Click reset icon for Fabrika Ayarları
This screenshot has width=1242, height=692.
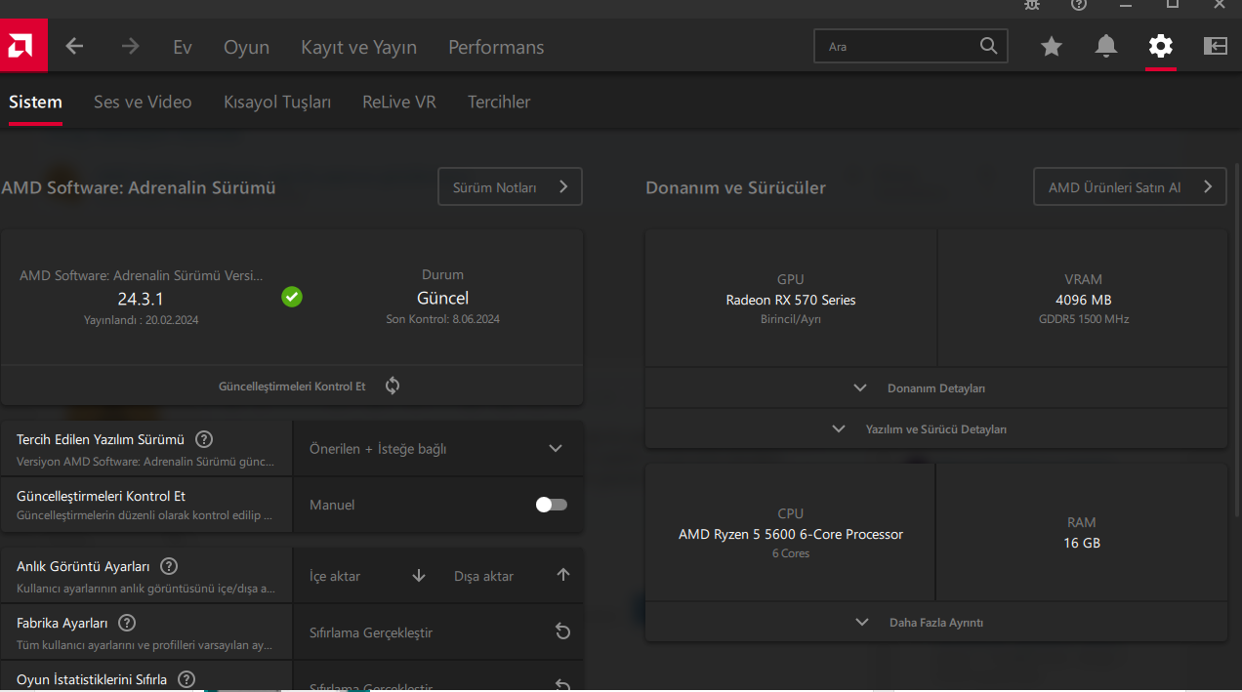(563, 631)
